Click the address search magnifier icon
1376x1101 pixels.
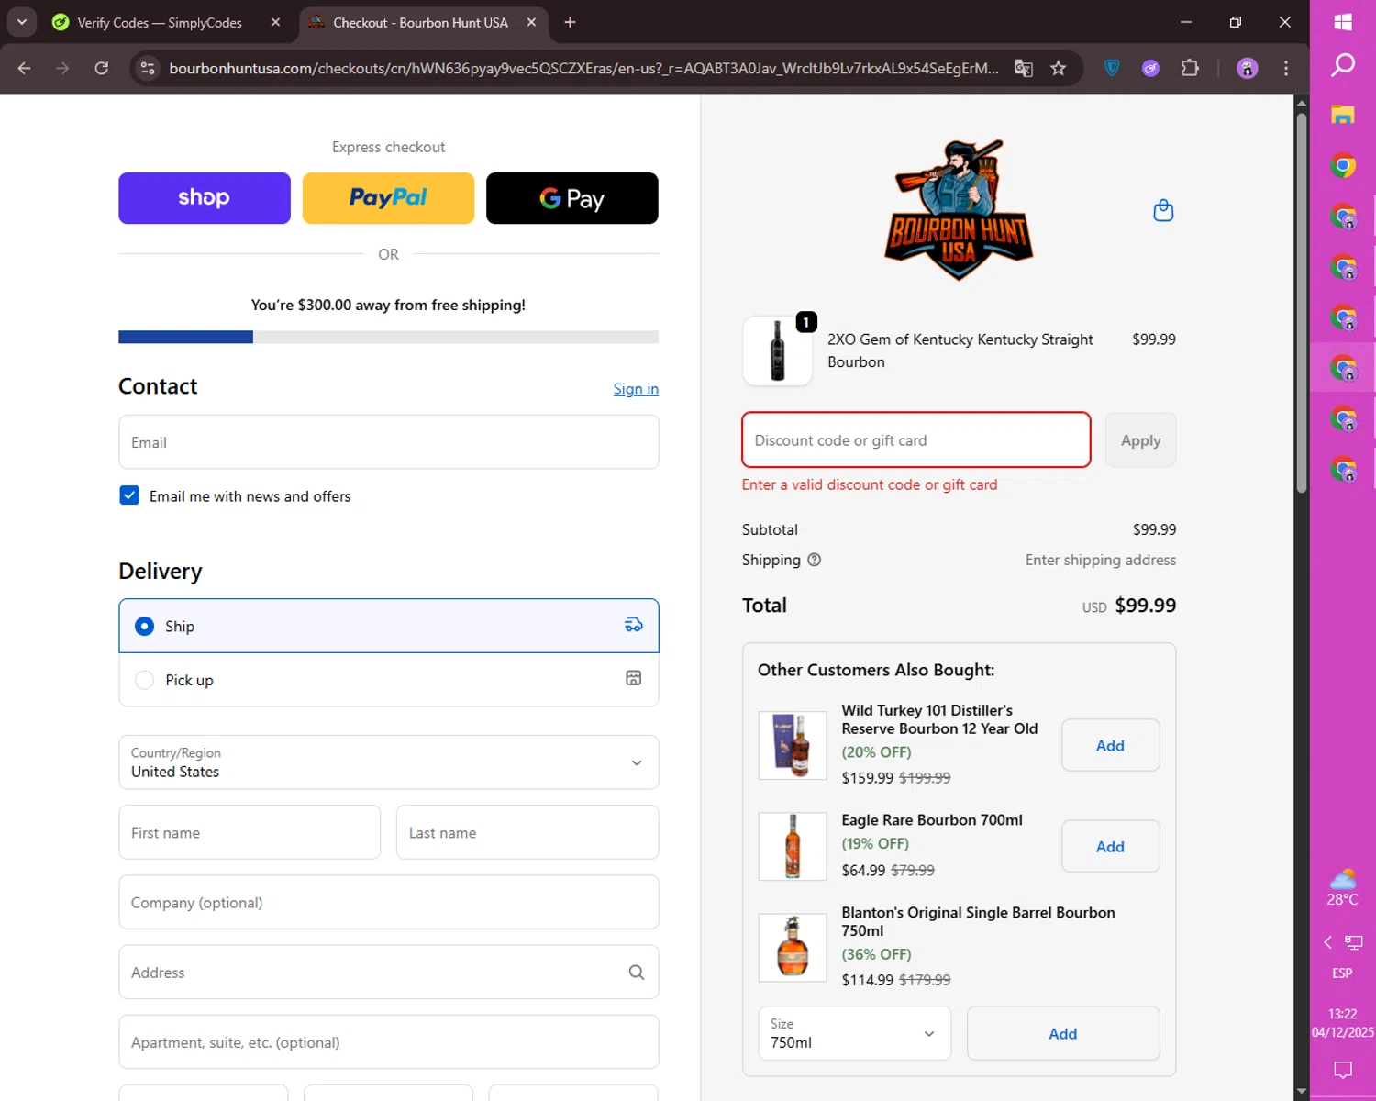tap(636, 973)
